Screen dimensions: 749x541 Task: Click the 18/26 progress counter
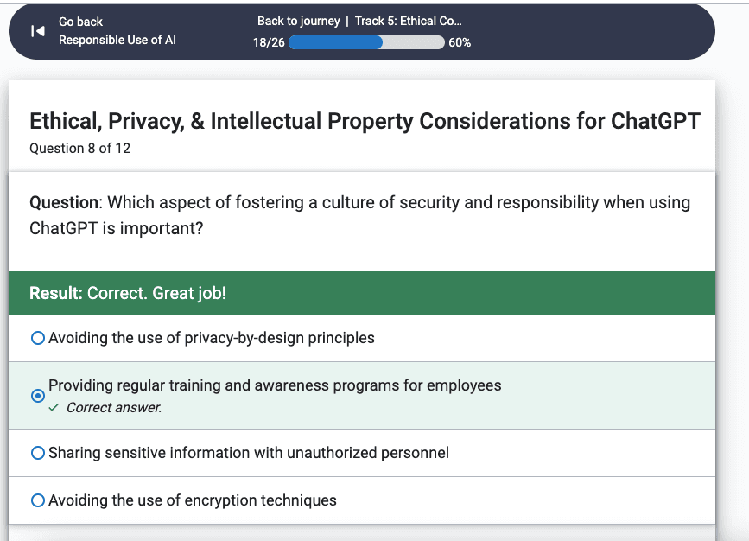(269, 42)
